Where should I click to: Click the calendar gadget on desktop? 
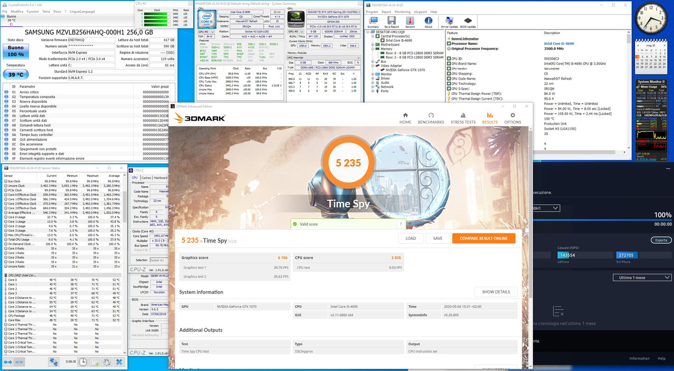pos(651,58)
